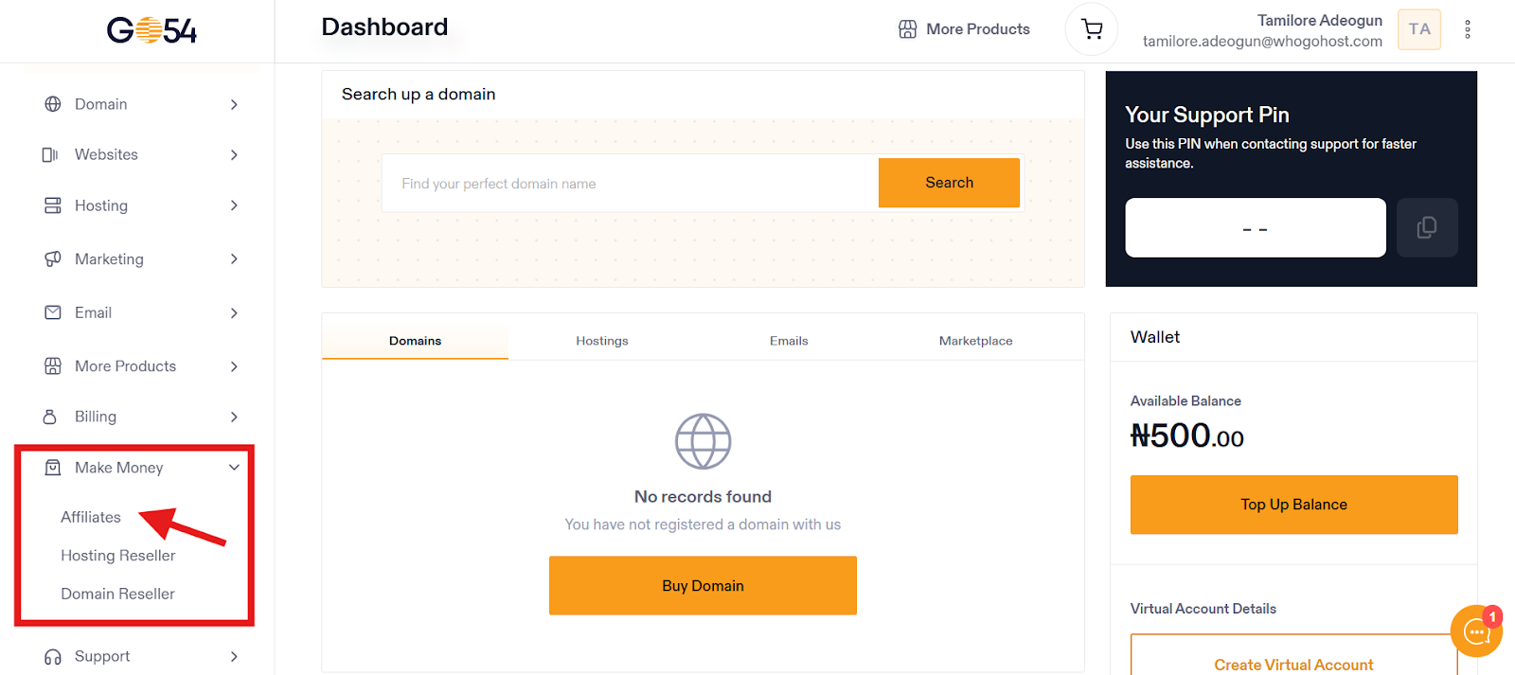Image resolution: width=1515 pixels, height=675 pixels.
Task: Open the Hosting Reseller submenu item
Action: point(118,556)
